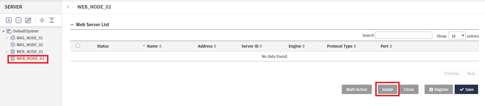Click the Install button
Viewport: 485px width, 106px height.
[388, 89]
